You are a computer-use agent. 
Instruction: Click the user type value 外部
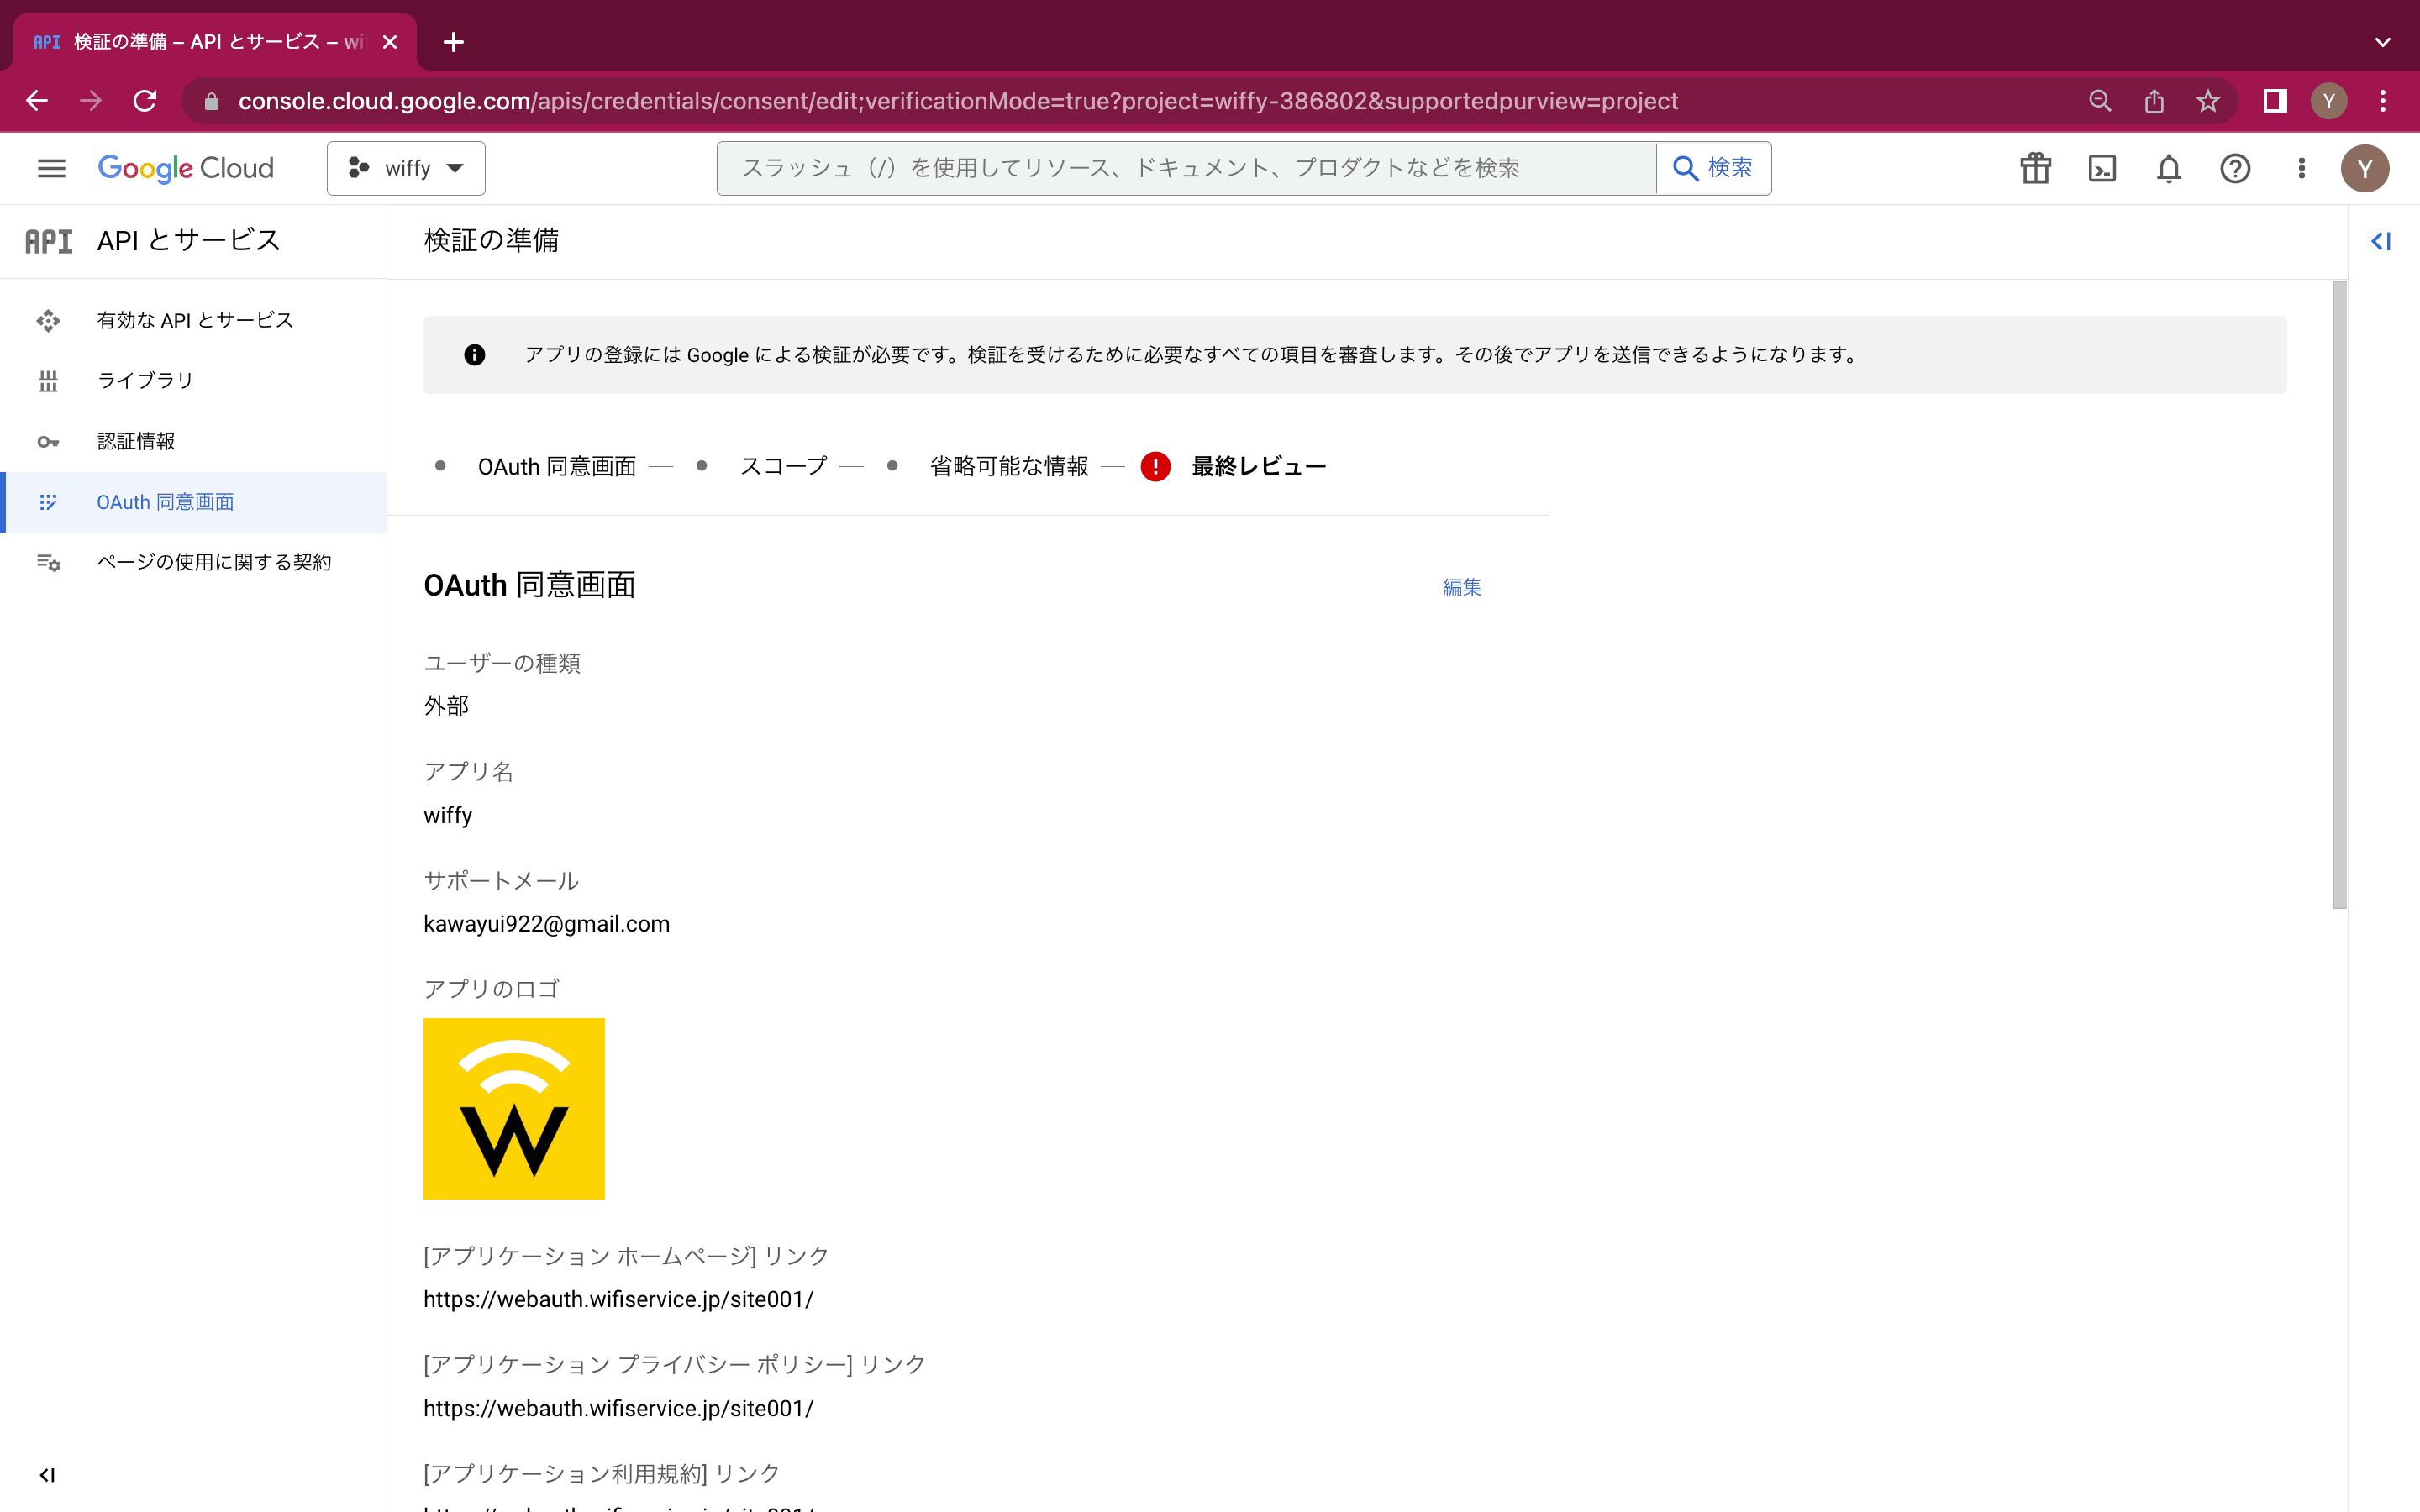446,706
